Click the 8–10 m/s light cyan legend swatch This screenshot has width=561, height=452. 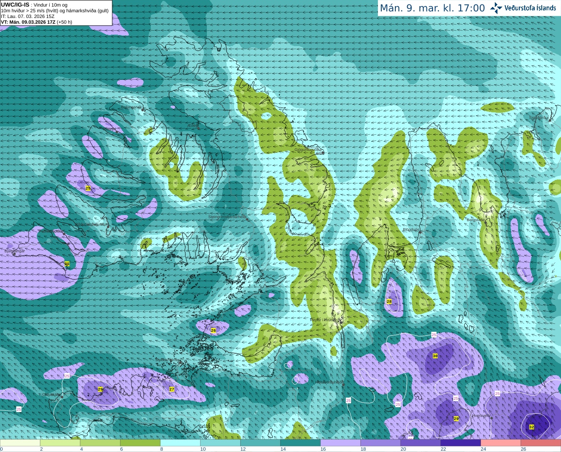pyautogui.click(x=181, y=443)
